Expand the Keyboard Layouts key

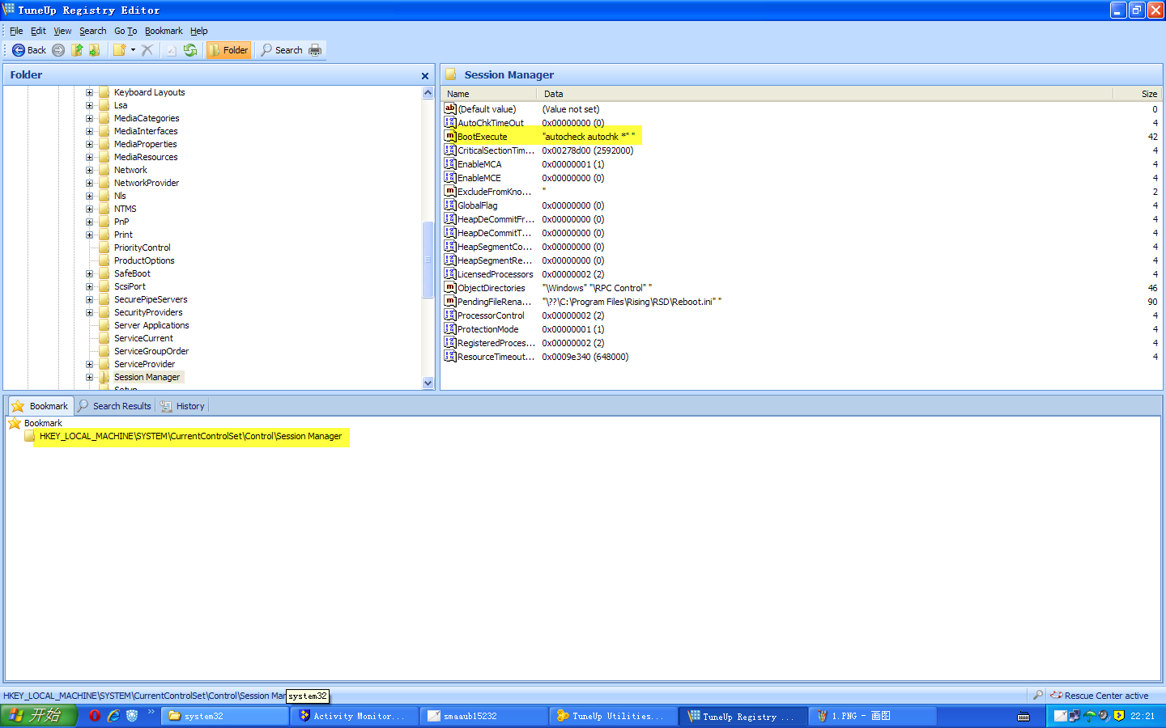pyautogui.click(x=89, y=92)
